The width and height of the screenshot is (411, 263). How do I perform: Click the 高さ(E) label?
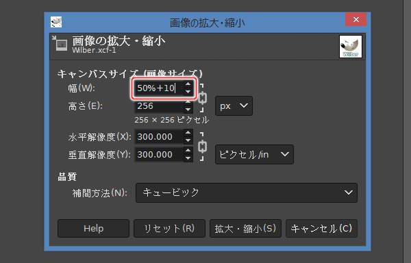coord(85,106)
